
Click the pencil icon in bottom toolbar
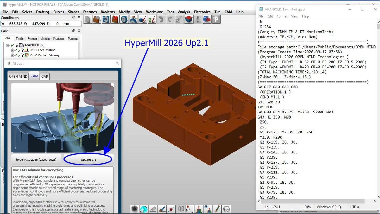(x=217, y=209)
